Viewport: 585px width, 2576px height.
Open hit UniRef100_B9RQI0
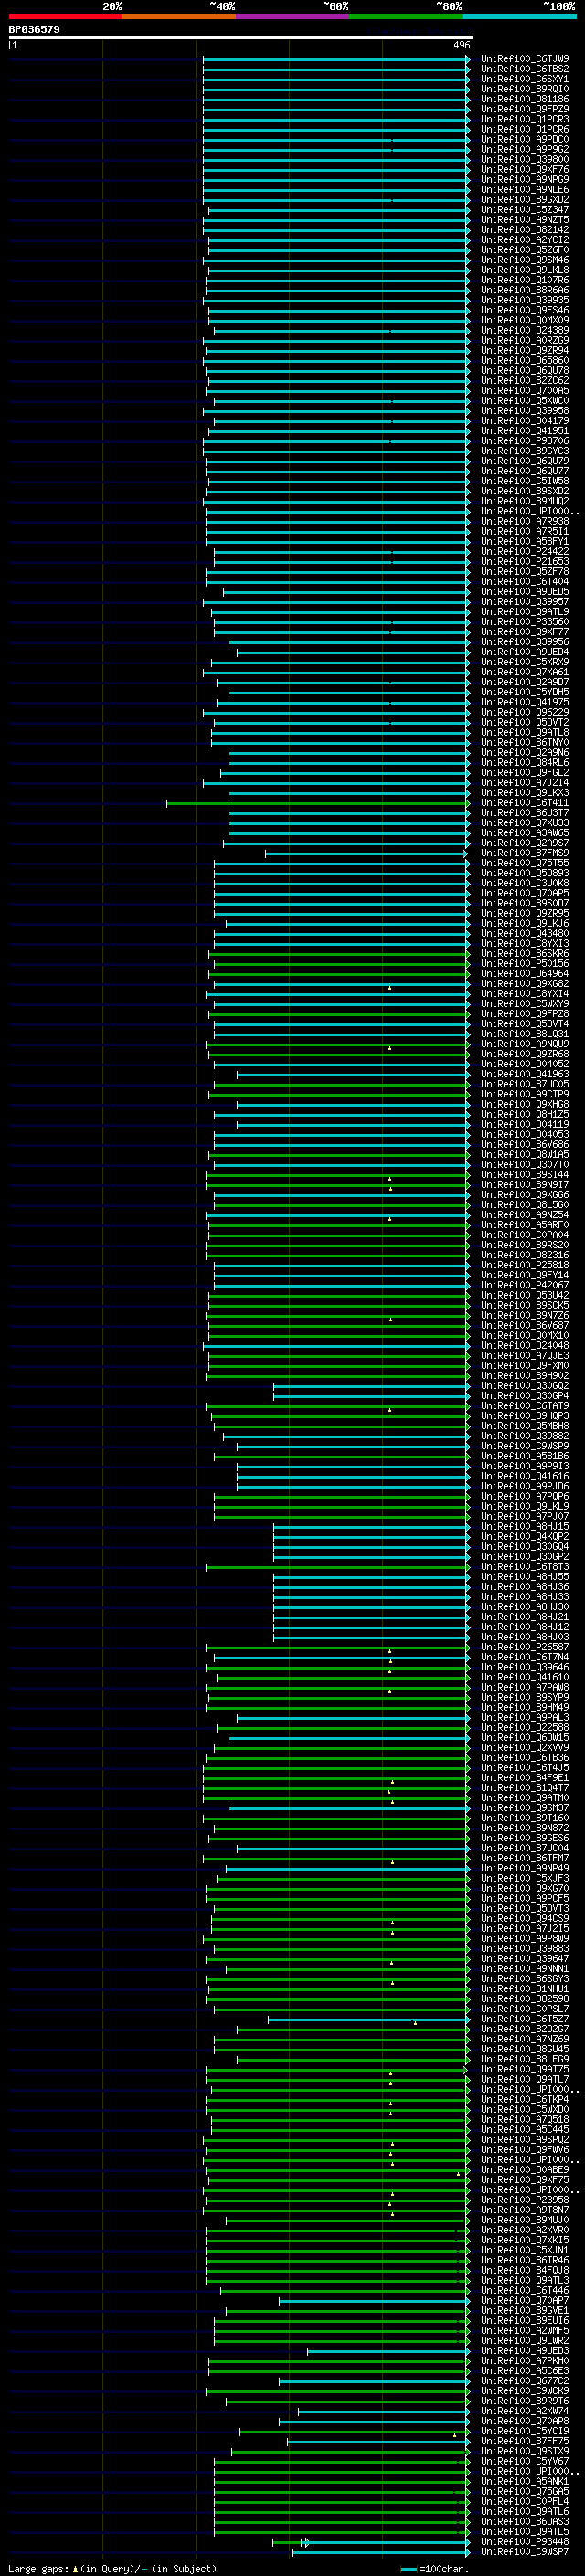[524, 89]
